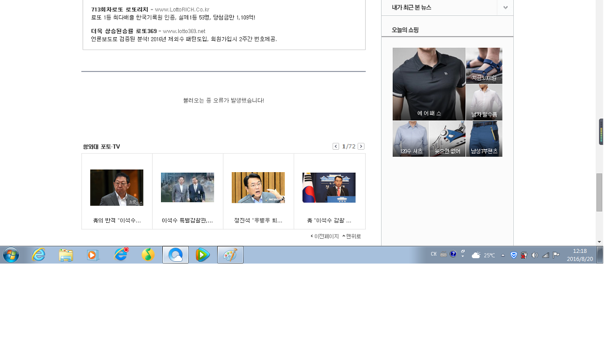The width and height of the screenshot is (604, 339).
Task: Click the page vertical scrollbar thumb
Action: pos(599,193)
